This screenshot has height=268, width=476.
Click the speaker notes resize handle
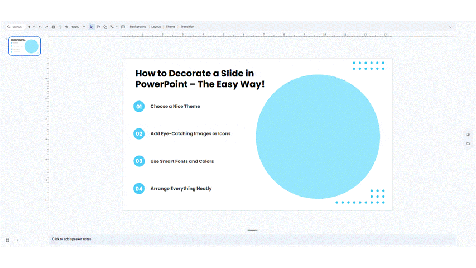click(x=252, y=231)
